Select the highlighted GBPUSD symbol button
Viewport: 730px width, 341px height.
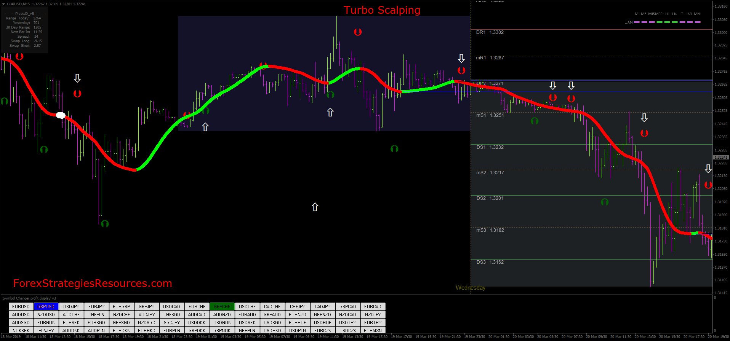pyautogui.click(x=46, y=307)
